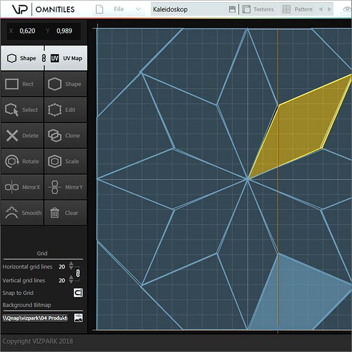Choose the Scale tool
The width and height of the screenshot is (352, 352).
click(65, 161)
